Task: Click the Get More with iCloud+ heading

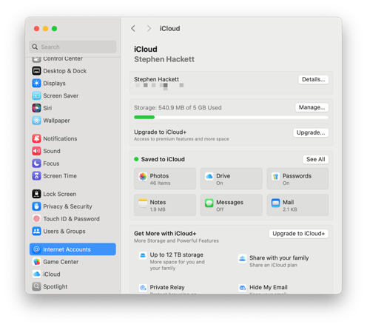Action: click(165, 233)
